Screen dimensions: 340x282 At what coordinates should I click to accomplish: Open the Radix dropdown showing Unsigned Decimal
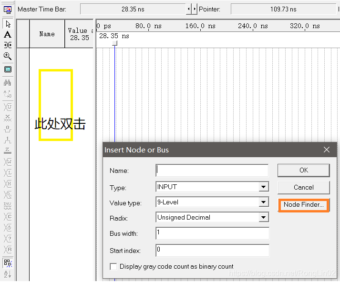[263, 218]
